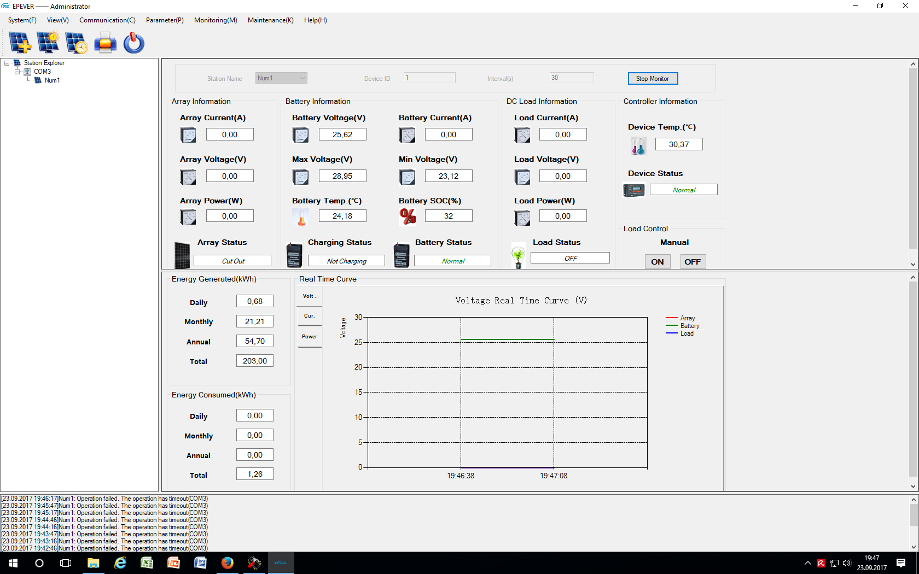
Task: Turn the load OFF in Load Control
Action: 692,262
